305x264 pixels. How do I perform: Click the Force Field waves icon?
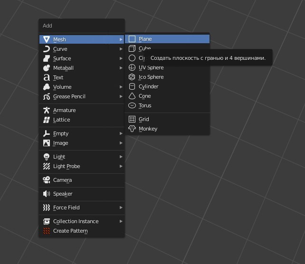pyautogui.click(x=47, y=207)
